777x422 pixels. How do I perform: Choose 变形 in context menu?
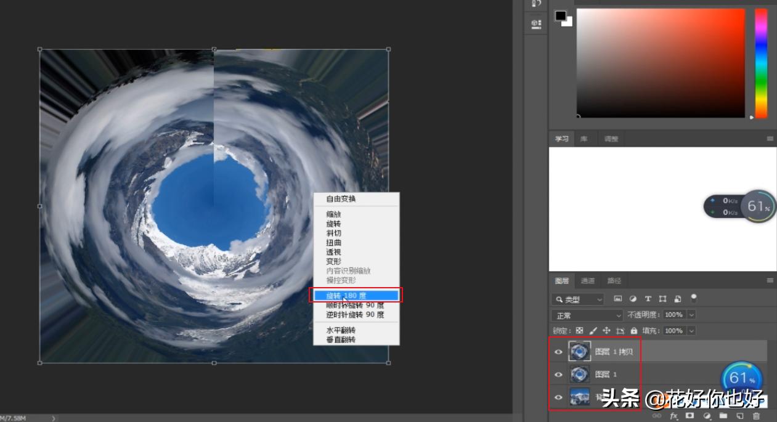(x=356, y=261)
